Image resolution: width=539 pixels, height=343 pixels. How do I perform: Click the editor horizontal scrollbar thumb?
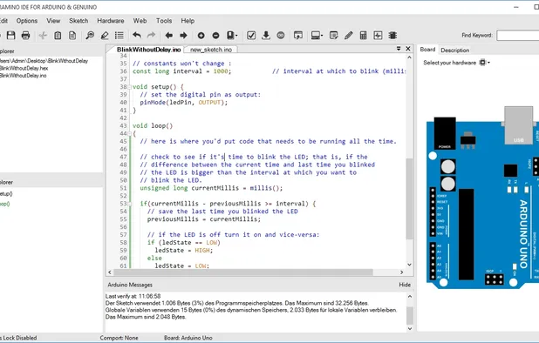[x=243, y=272]
